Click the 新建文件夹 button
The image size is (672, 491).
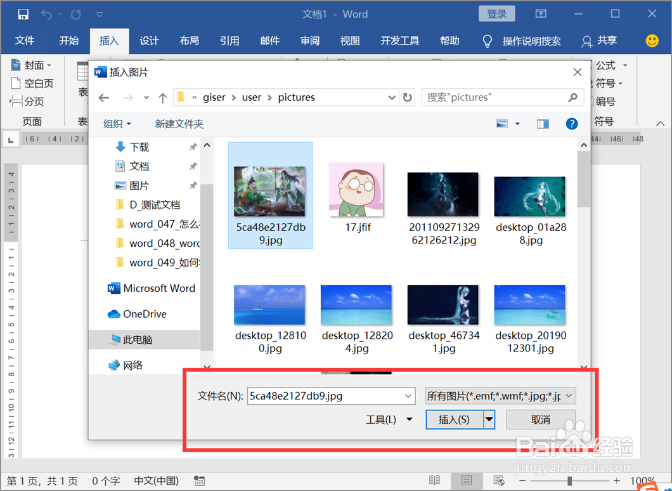179,123
